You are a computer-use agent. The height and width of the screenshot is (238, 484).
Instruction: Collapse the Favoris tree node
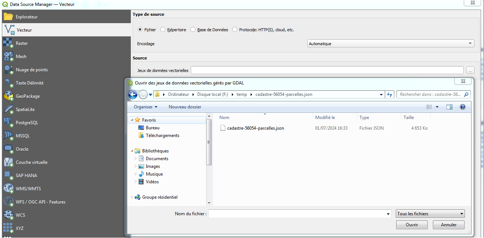point(132,120)
